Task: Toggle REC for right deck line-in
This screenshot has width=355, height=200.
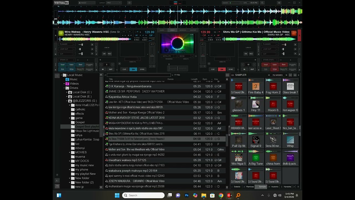Action: 251,54
